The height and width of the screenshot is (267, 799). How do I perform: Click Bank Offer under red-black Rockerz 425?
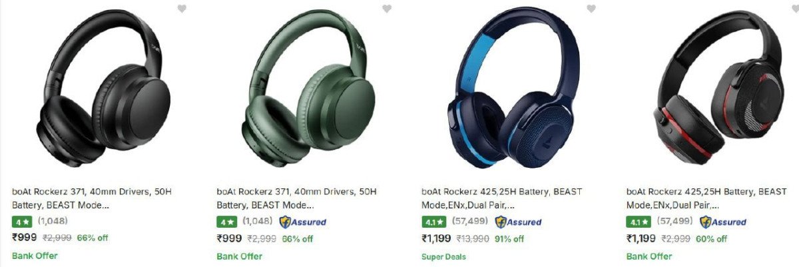(649, 256)
